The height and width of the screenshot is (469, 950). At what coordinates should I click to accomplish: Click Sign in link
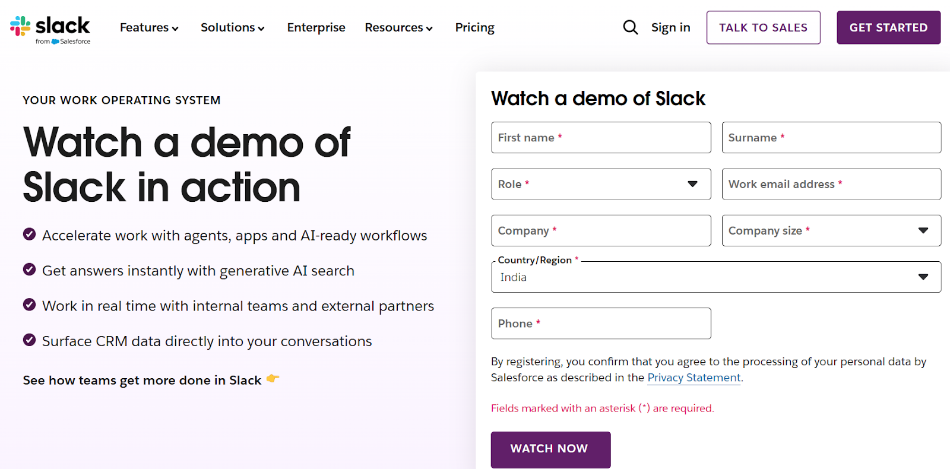tap(670, 27)
